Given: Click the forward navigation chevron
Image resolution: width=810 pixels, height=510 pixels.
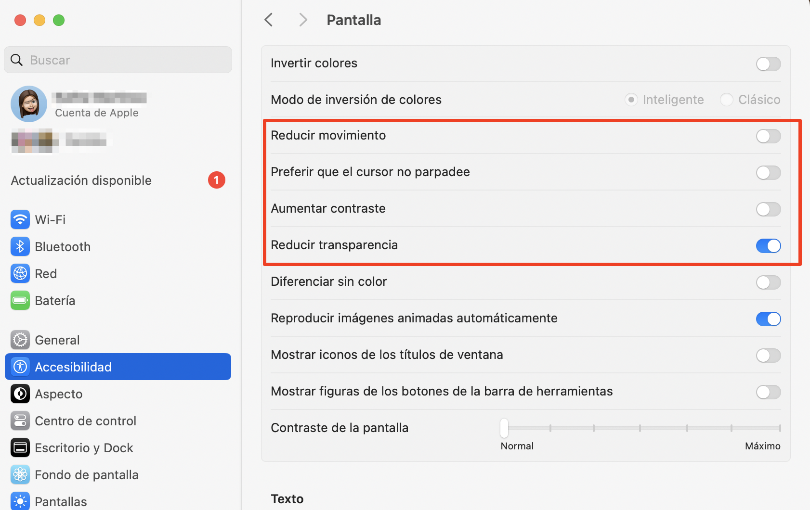Looking at the screenshot, I should tap(303, 20).
